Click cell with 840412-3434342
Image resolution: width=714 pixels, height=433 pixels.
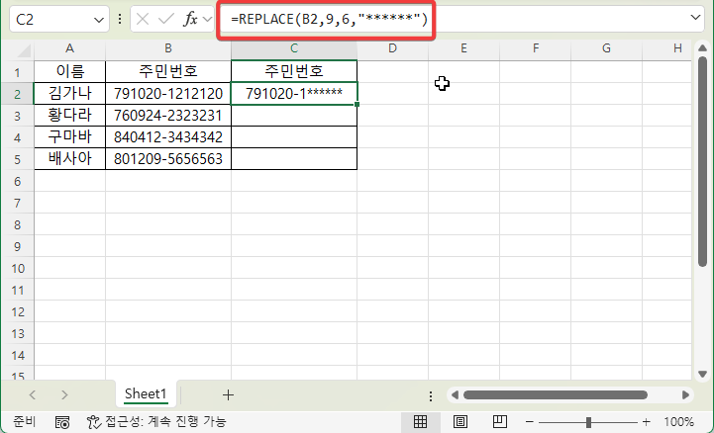(x=168, y=137)
